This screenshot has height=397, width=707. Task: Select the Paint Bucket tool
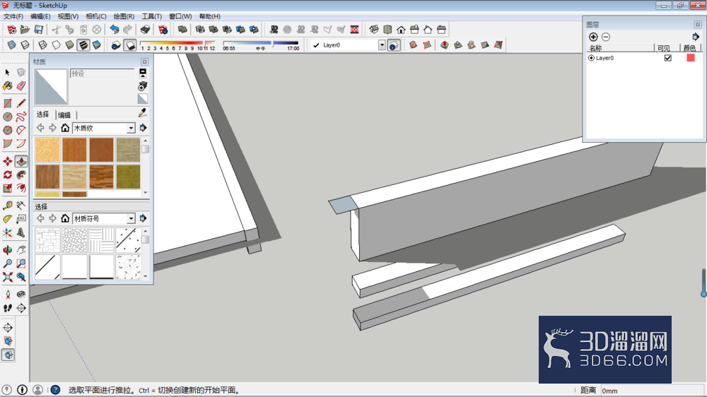coord(8,85)
